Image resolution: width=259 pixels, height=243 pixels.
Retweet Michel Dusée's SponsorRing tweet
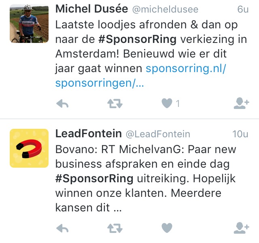[x=115, y=104]
